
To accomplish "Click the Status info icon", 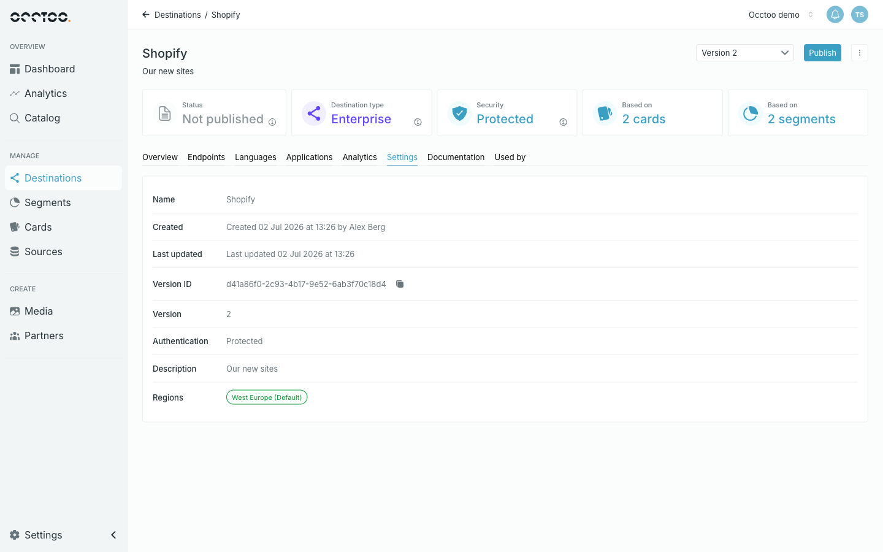I will 272,122.
